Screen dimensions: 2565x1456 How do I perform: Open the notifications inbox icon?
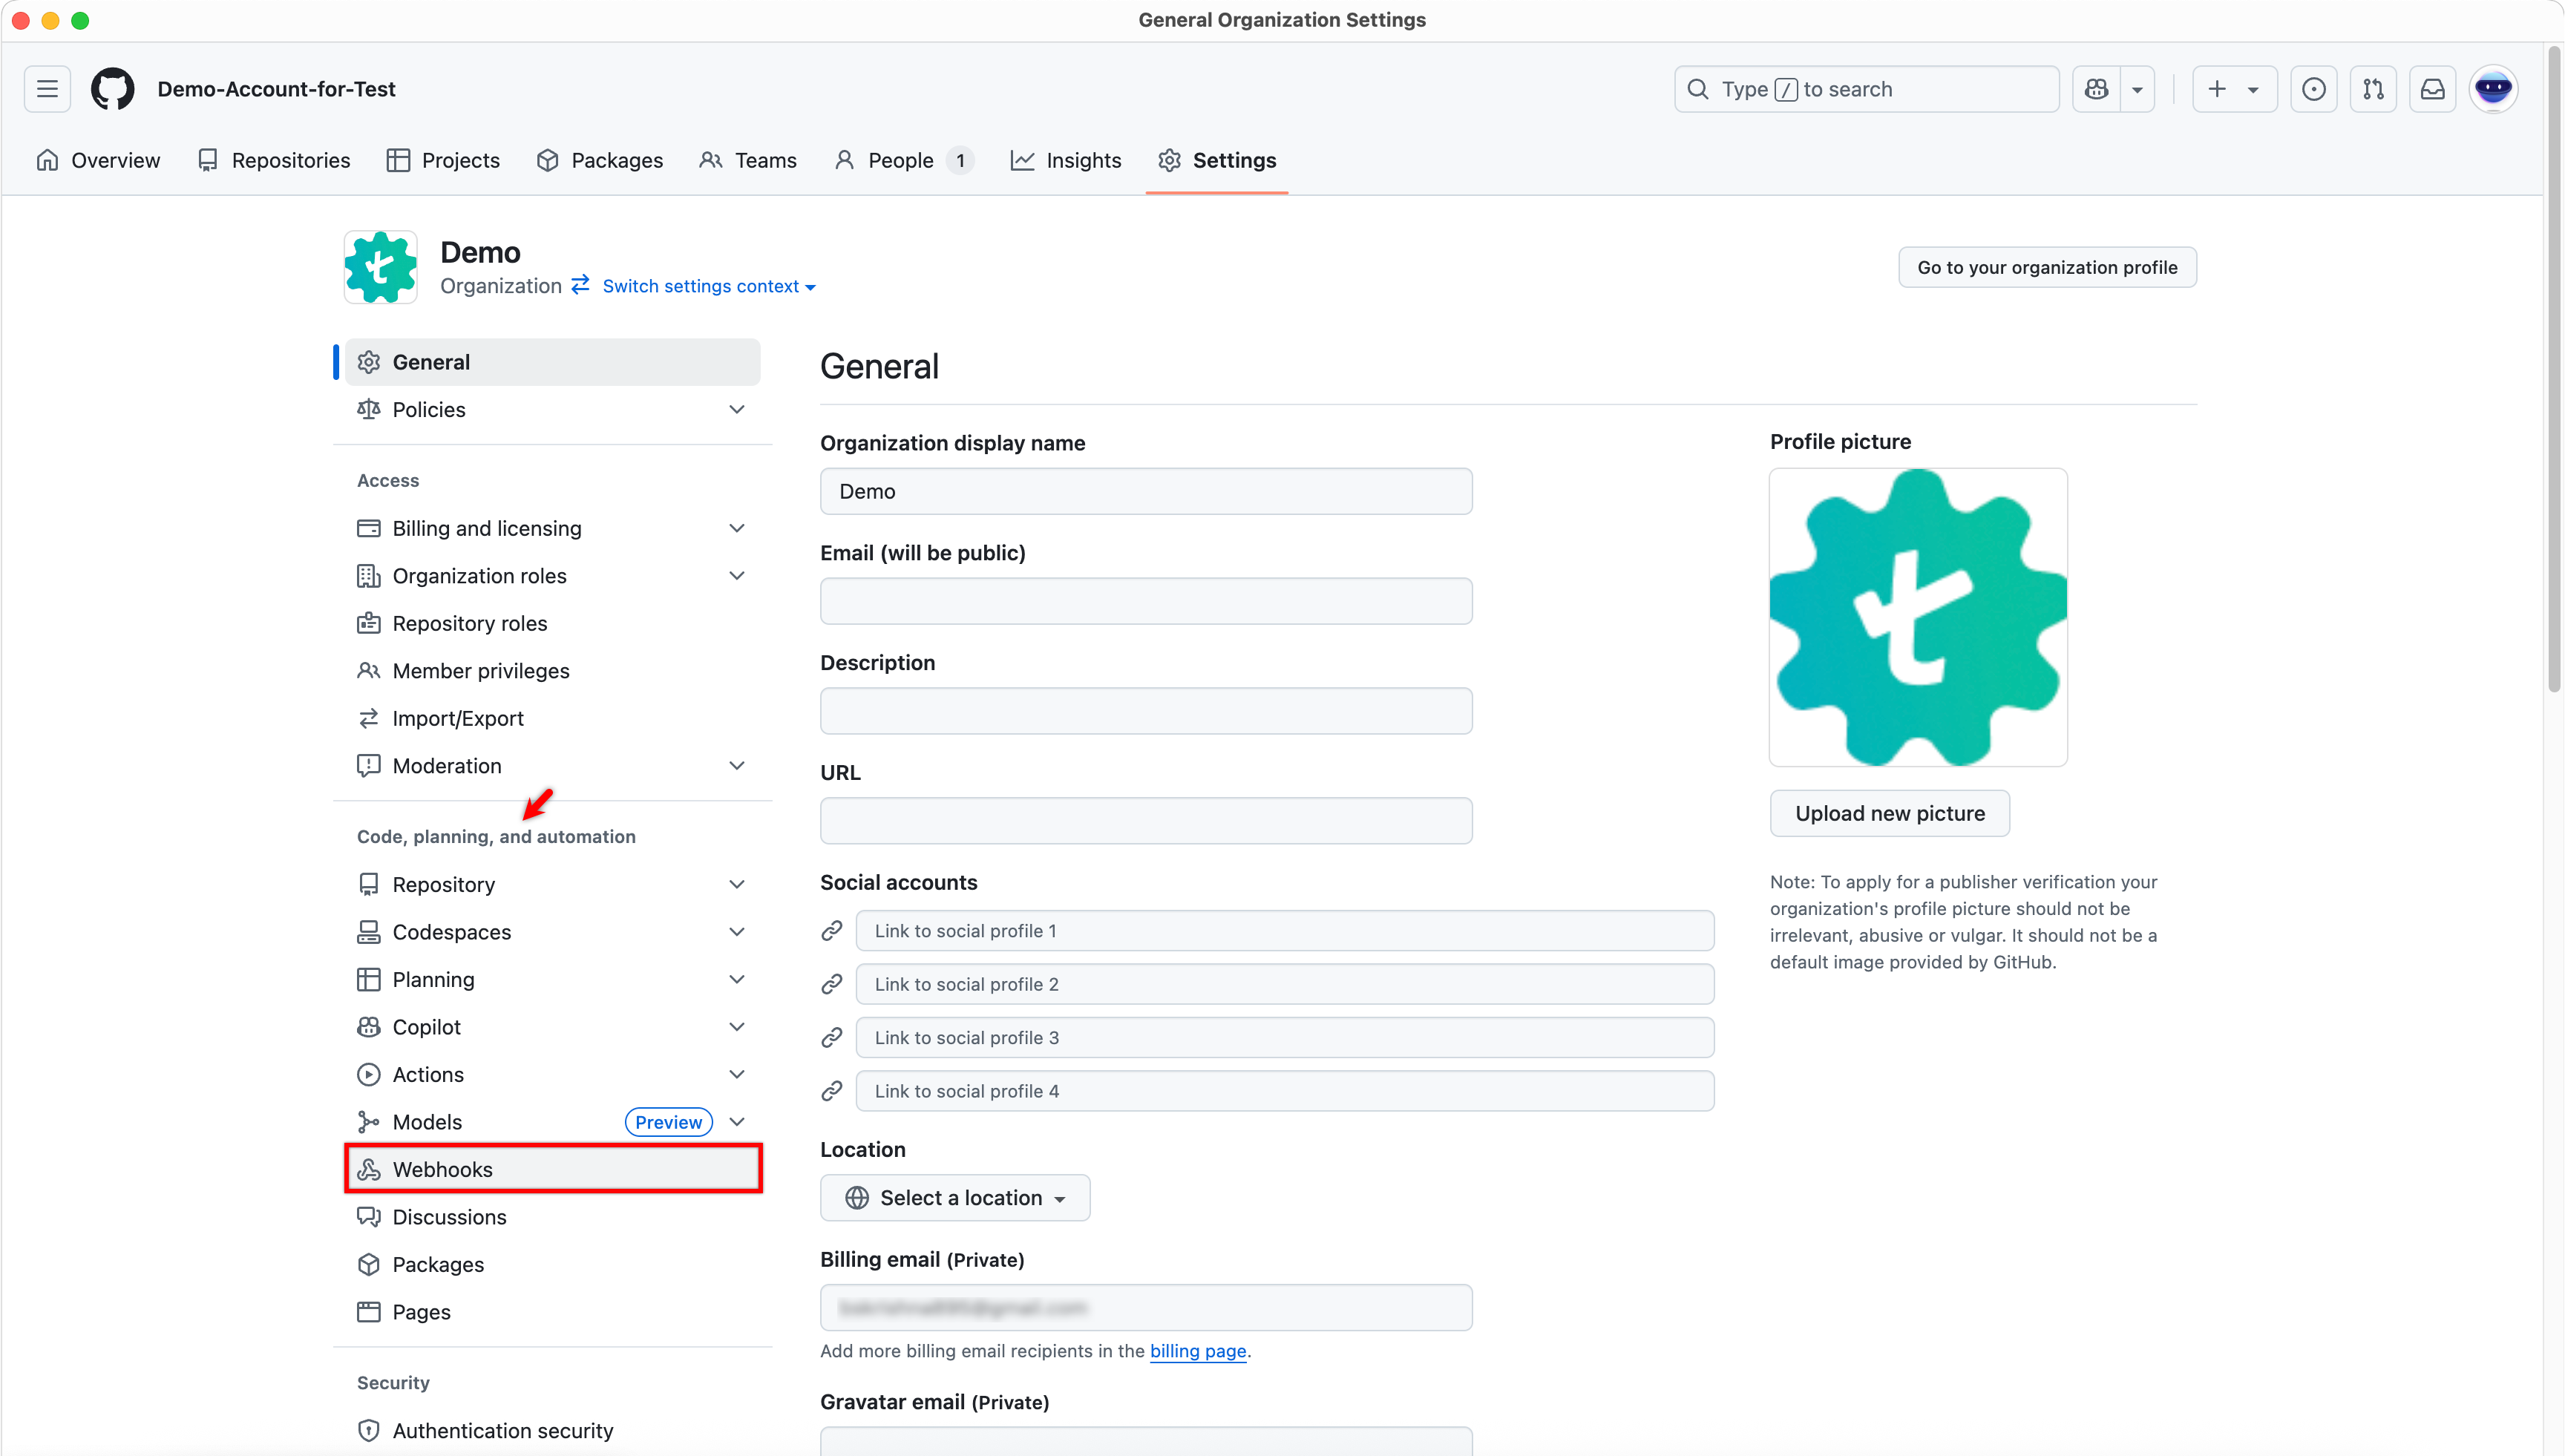2431,88
